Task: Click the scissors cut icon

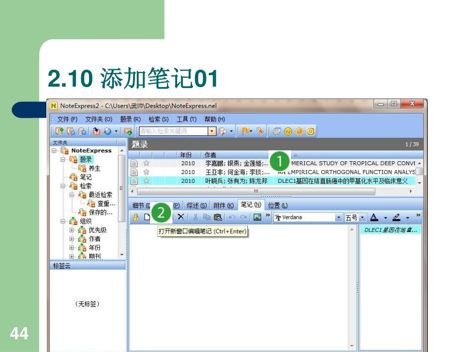Action: click(x=196, y=217)
